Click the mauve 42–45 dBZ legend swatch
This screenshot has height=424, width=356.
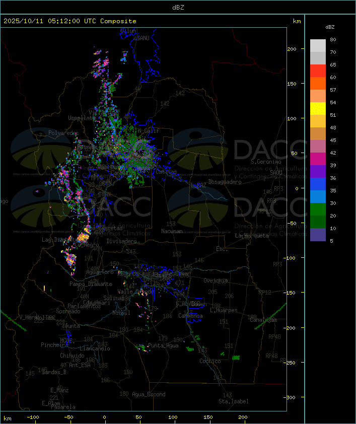318,147
